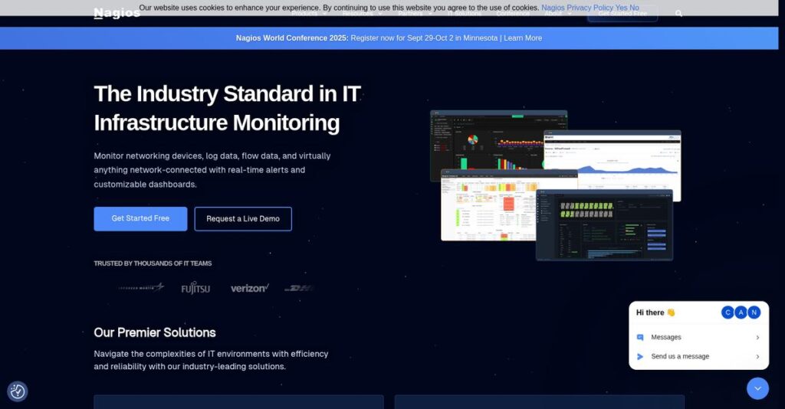Click the Hi there greeting text
Screen dimensions: 785x409
tap(655, 312)
